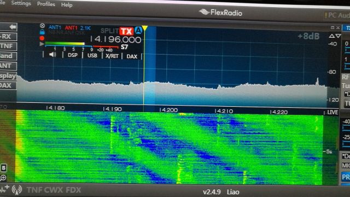Click the 14.196.000 frequency field
This screenshot has height=197, width=350.
click(x=115, y=39)
